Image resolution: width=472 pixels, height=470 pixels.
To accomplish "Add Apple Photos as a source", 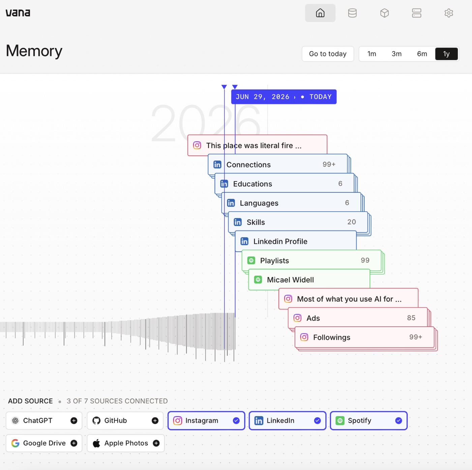I will point(126,443).
